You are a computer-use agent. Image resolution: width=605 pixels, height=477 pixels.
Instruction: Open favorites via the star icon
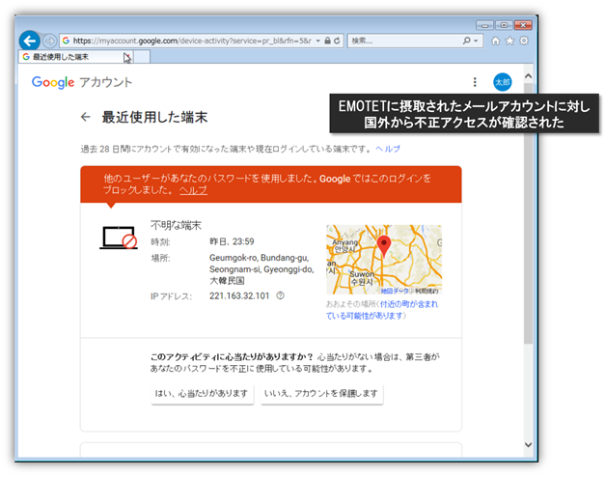pyautogui.click(x=510, y=41)
